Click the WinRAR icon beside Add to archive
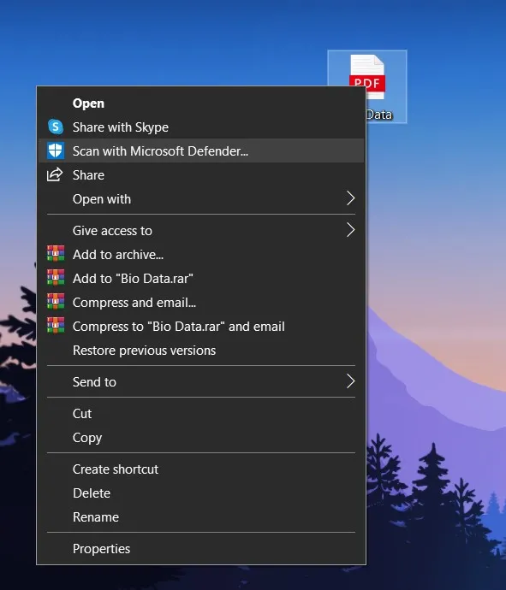 [56, 254]
